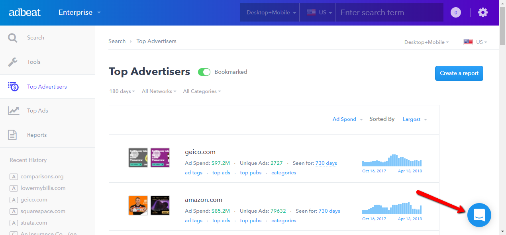Open the Ad Spend sort metric dropdown

click(x=348, y=119)
